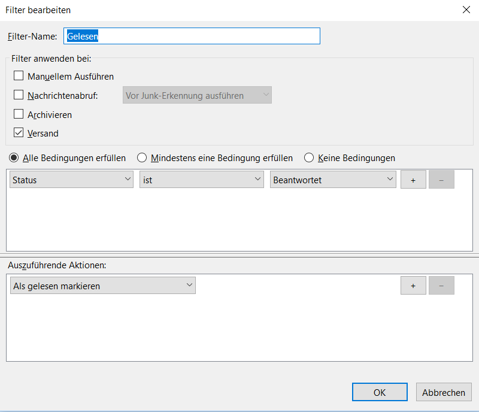Choose Mindestens eine Bedingung erfüllen option
The image size is (479, 412).
coord(142,158)
